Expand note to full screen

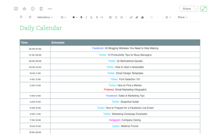pos(204,9)
